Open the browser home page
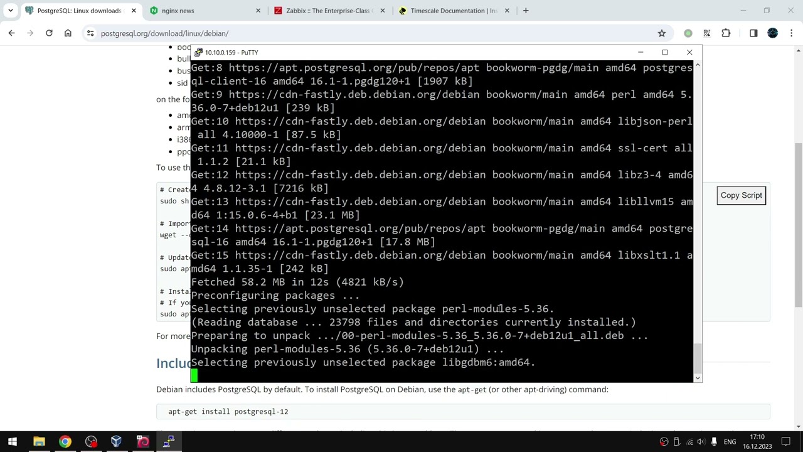The image size is (803, 452). 68,33
